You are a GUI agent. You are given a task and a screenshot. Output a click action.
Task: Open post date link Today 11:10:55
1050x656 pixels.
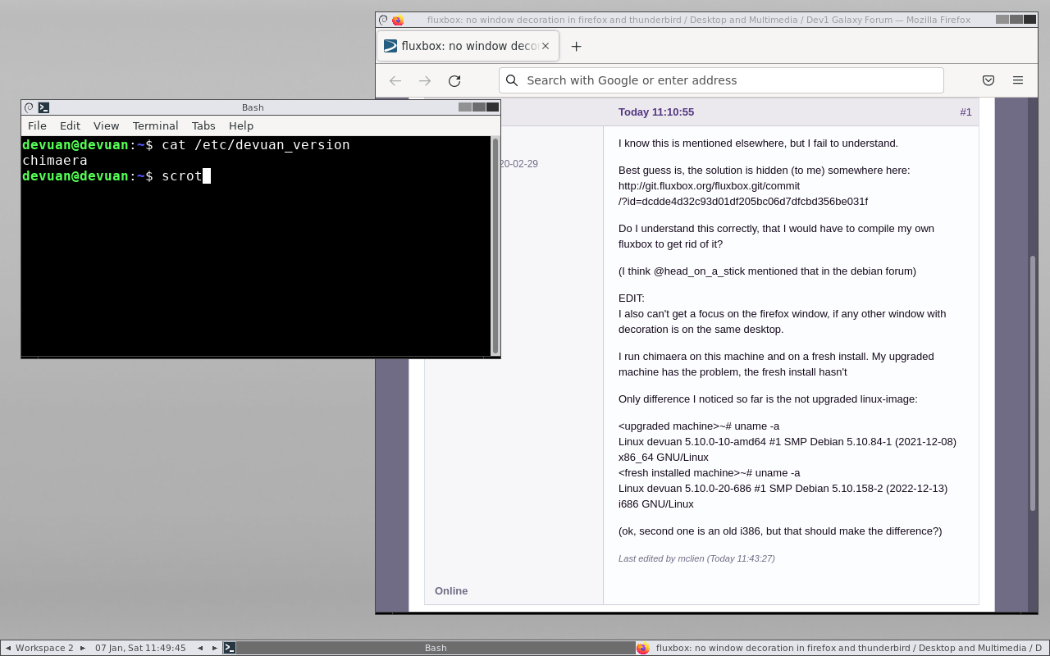tap(656, 112)
